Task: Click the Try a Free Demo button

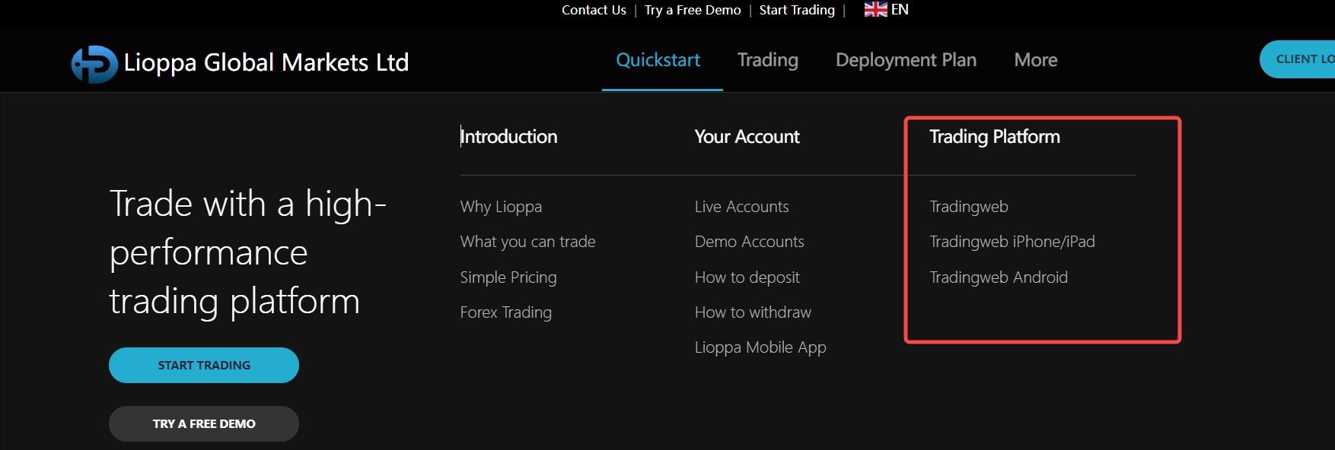Action: tap(204, 423)
